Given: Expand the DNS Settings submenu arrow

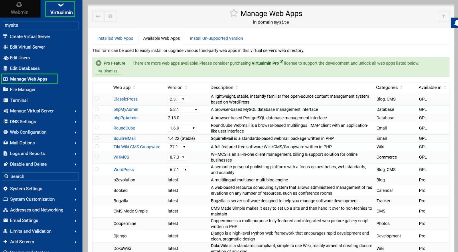Looking at the screenshot, I should [x=76, y=122].
